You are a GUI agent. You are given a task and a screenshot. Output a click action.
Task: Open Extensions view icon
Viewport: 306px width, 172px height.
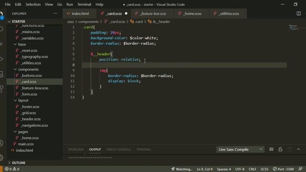[x=1, y=89]
